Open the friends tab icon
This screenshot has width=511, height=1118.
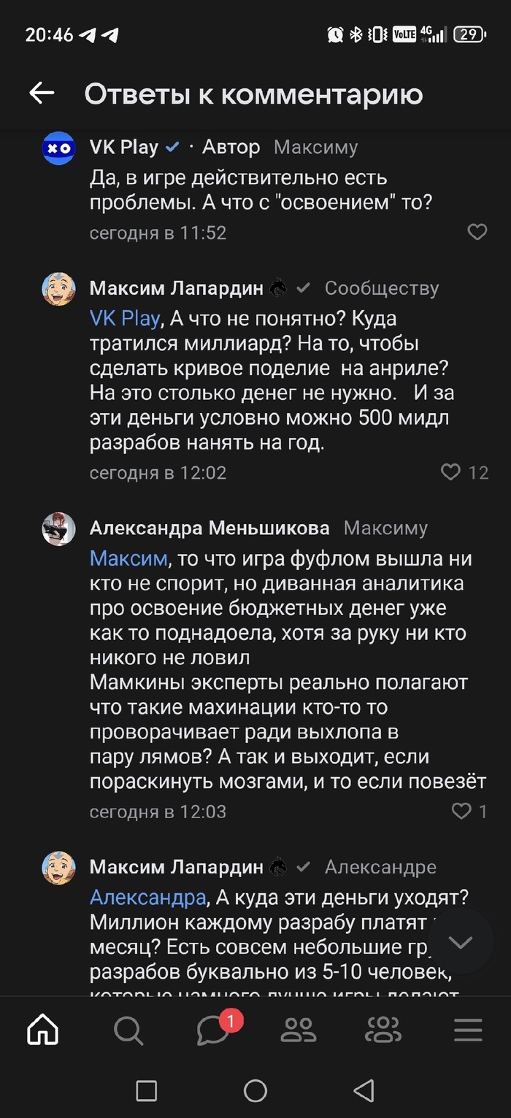[x=299, y=1030]
